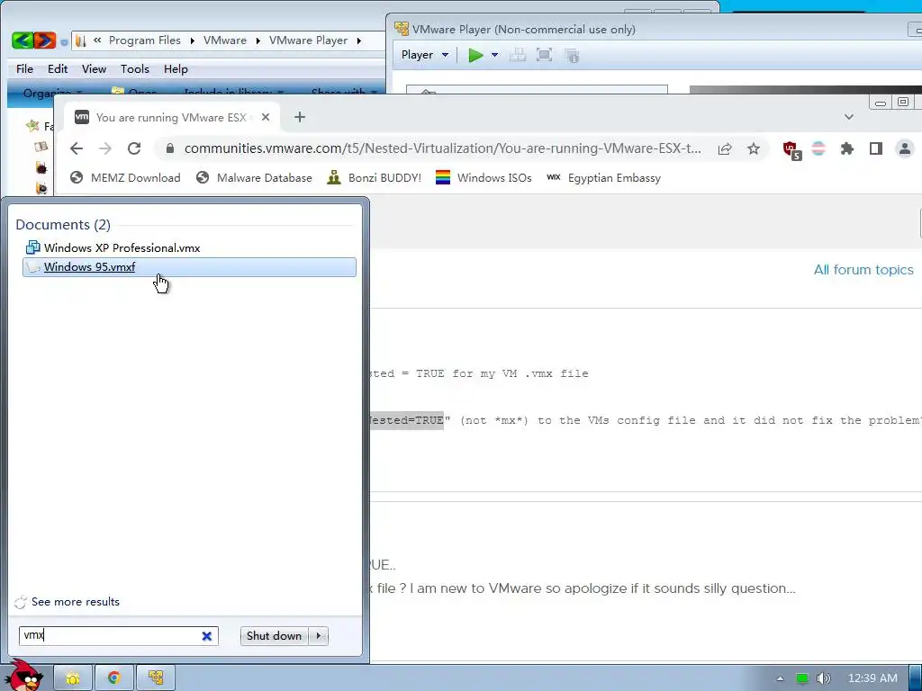Open the volume speaker tray icon
The image size is (922, 691).
824,678
